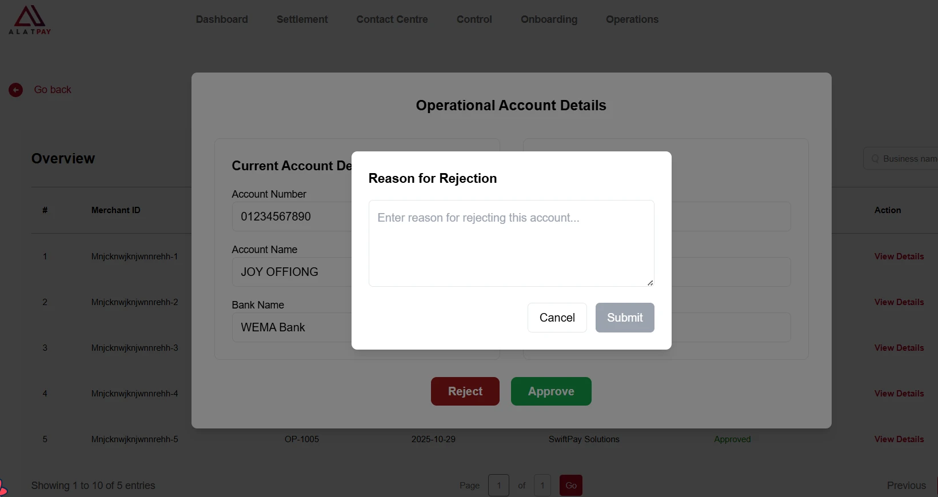Focus the rejection reason text area
This screenshot has width=938, height=497.
tap(511, 243)
